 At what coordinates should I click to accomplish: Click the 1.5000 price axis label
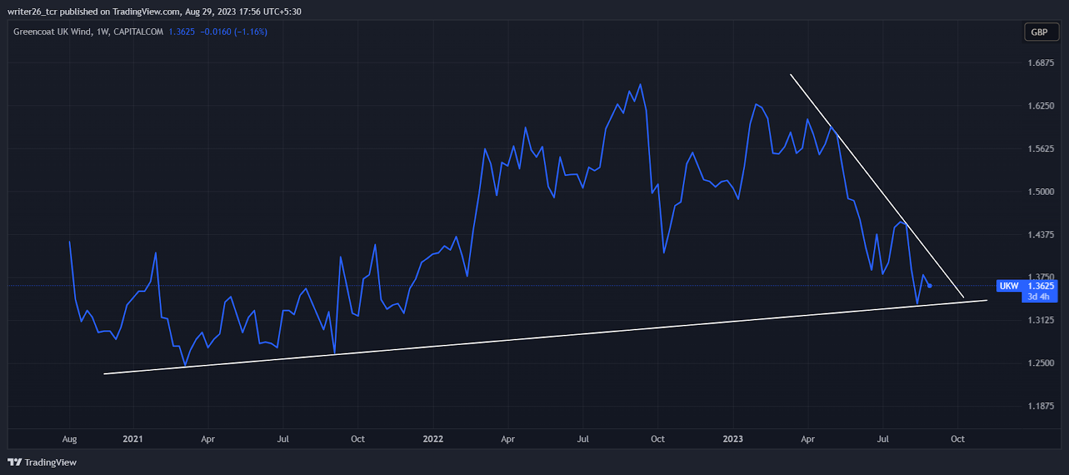coord(1041,191)
